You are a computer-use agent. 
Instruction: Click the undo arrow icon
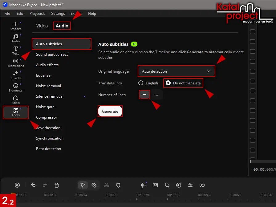click(x=33, y=185)
